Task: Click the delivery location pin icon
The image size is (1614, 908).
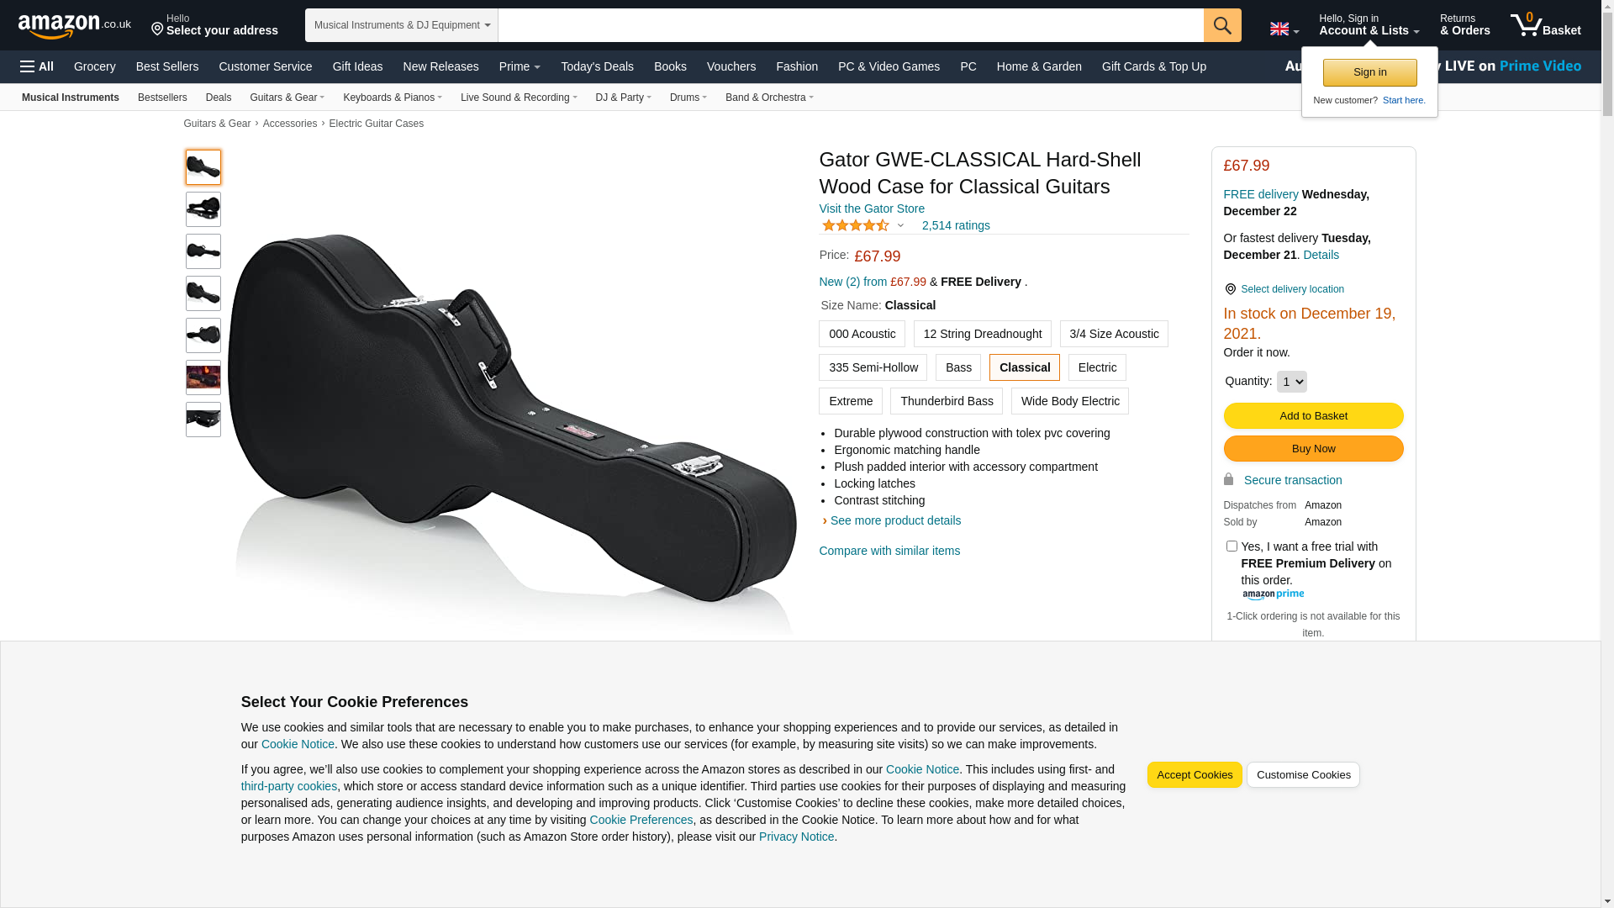Action: pos(1231,289)
